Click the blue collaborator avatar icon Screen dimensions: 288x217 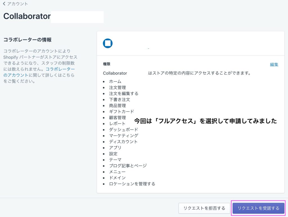pos(108,43)
